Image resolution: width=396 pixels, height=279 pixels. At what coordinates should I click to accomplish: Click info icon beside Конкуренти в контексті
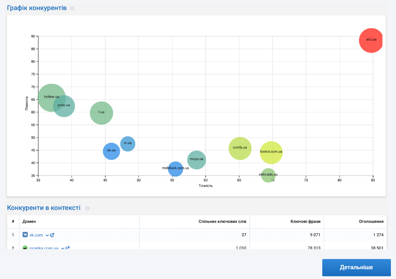point(87,208)
